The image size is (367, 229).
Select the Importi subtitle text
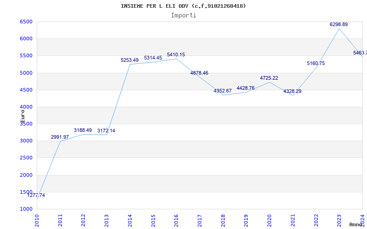click(183, 15)
